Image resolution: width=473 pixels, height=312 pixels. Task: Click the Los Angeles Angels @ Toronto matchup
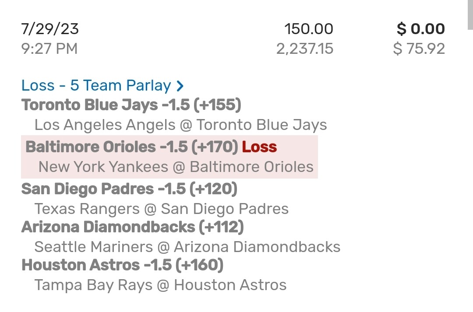coord(180,125)
